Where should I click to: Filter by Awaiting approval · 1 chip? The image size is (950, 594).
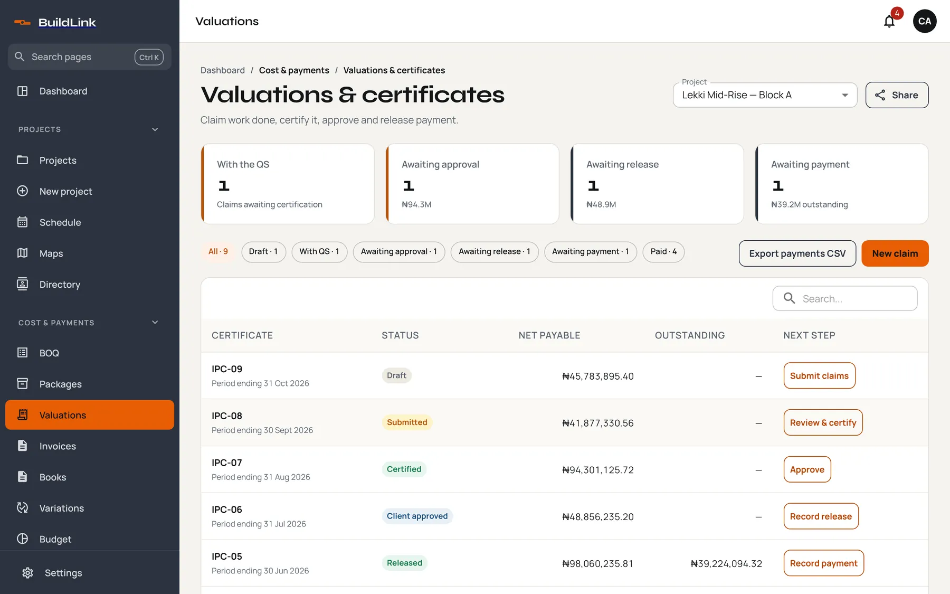(399, 252)
